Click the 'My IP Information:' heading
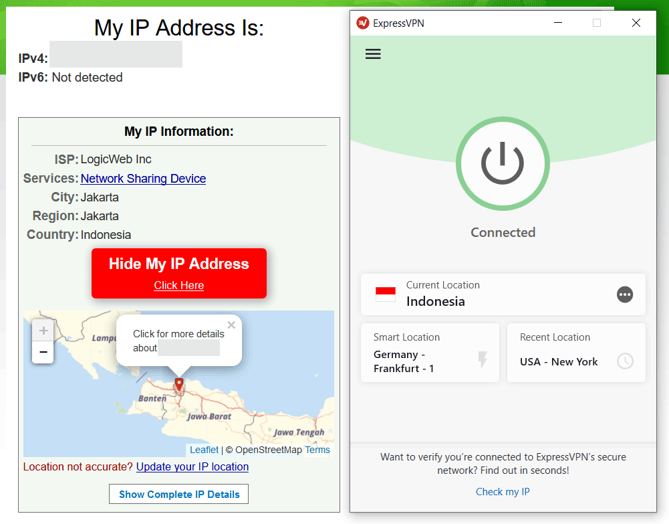Screen dimensions: 669x524 click(x=178, y=132)
